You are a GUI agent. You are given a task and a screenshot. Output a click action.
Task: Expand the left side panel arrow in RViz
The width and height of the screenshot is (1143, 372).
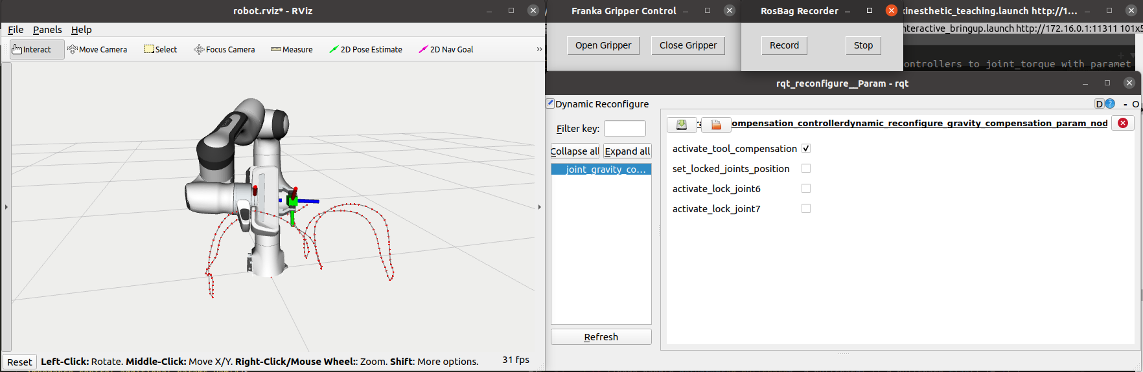(x=6, y=207)
